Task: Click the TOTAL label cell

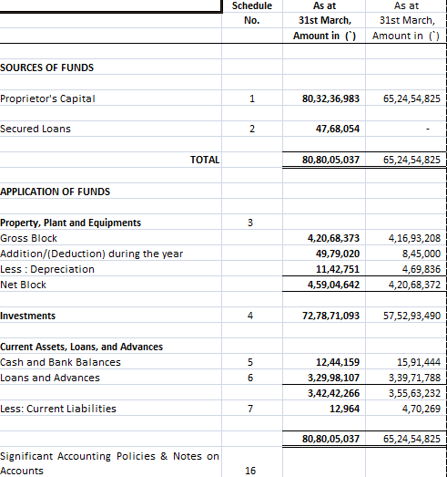Action: tap(110, 160)
